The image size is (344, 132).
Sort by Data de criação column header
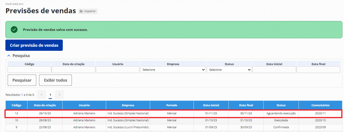click(x=45, y=105)
